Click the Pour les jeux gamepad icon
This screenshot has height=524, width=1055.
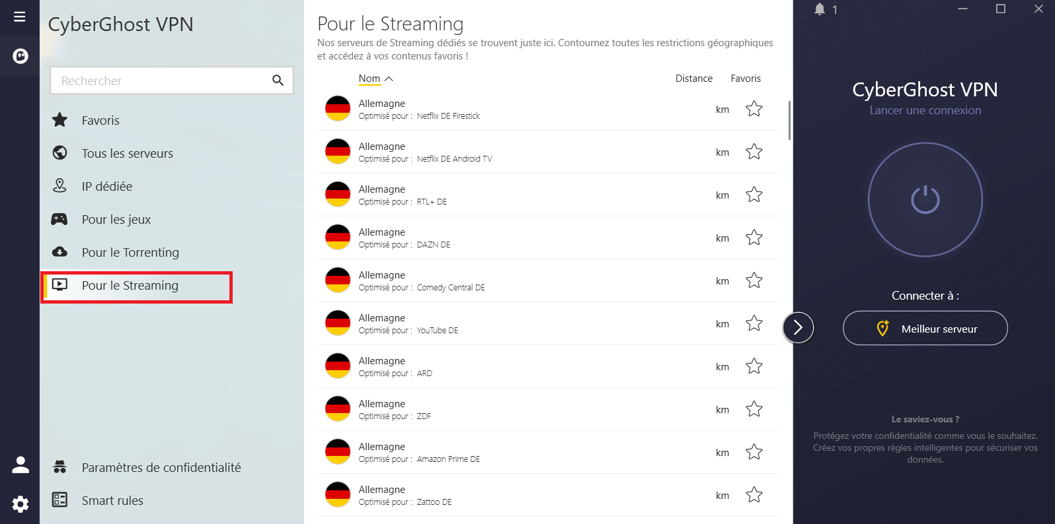[59, 219]
